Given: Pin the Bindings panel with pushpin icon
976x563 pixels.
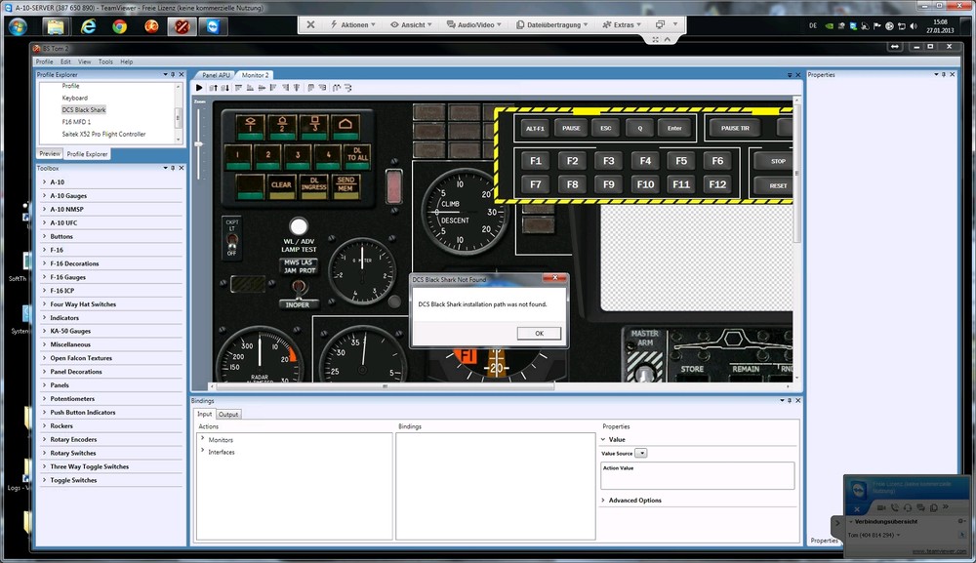Looking at the screenshot, I should (791, 401).
